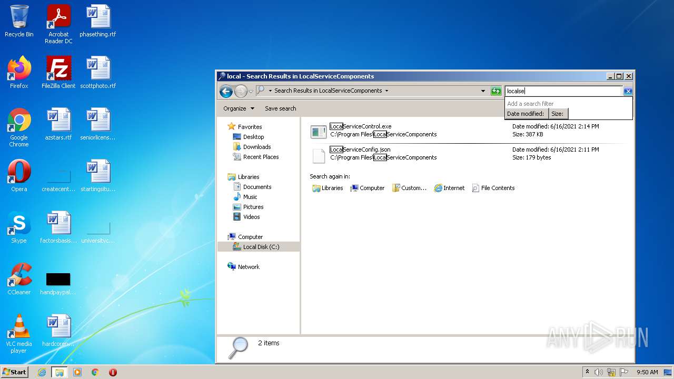Screen dimensions: 674x379
Task: Select Skype desktop shortcut
Action: tap(19, 227)
